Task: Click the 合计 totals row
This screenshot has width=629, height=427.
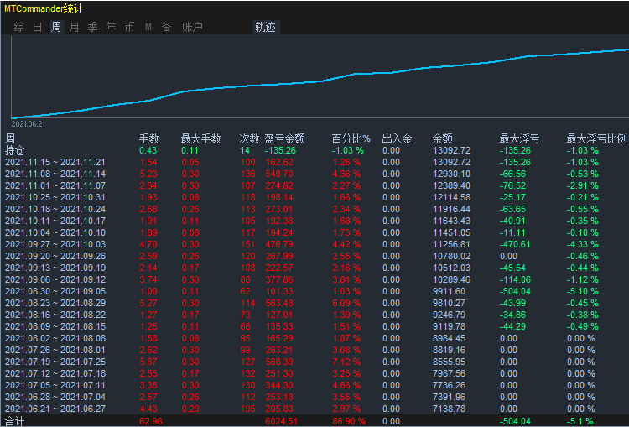Action: pos(314,421)
